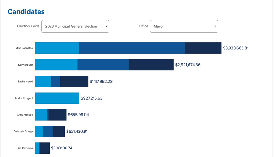Click Mike Johnston's light blue bar segment
Screen dimensions: 274x157
click(x=57, y=48)
